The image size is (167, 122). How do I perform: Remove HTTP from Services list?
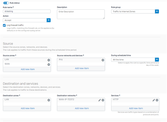point(157,100)
